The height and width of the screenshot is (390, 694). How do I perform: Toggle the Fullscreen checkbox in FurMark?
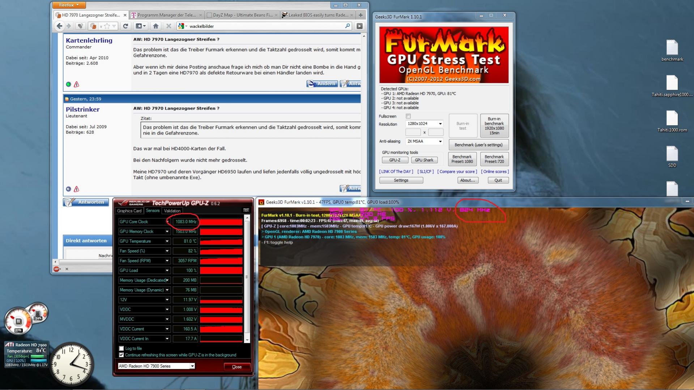coord(408,116)
